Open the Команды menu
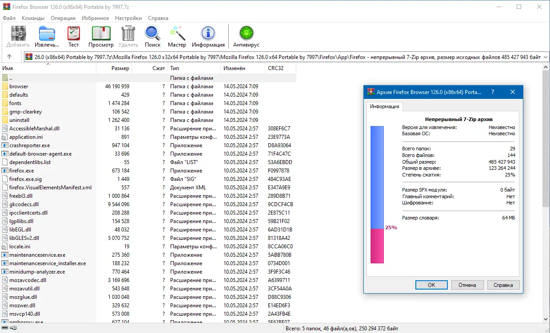 coord(33,18)
